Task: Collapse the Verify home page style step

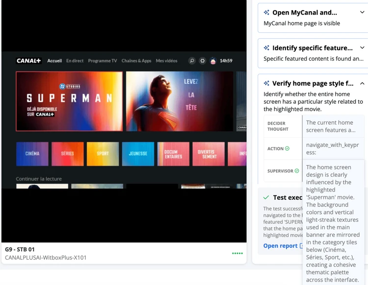Action: [x=362, y=83]
